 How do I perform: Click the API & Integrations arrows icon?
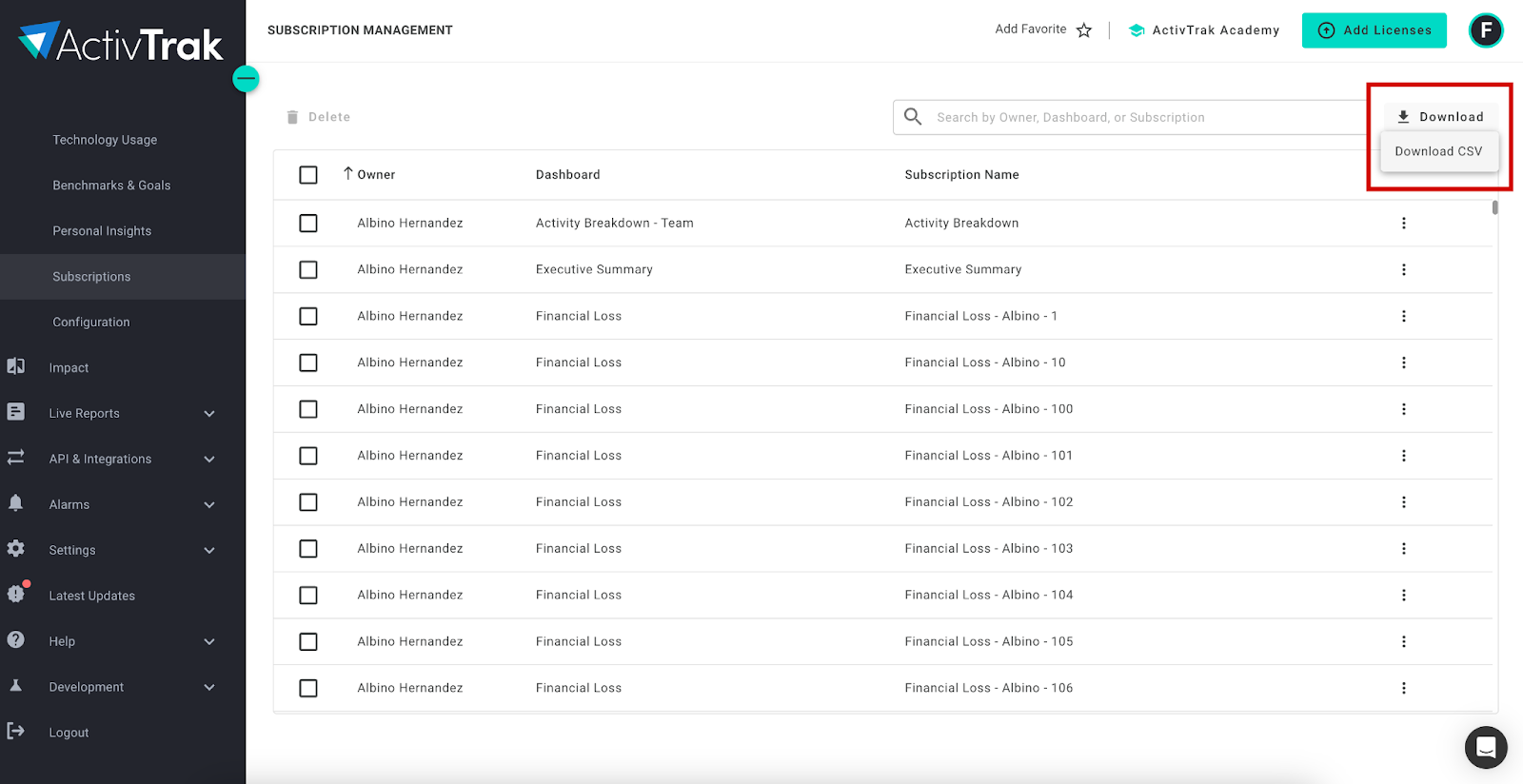pyautogui.click(x=16, y=458)
